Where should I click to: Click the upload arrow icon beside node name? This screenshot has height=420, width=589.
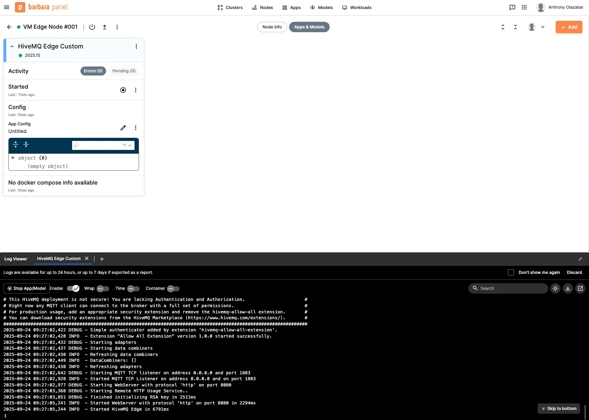coord(104,27)
